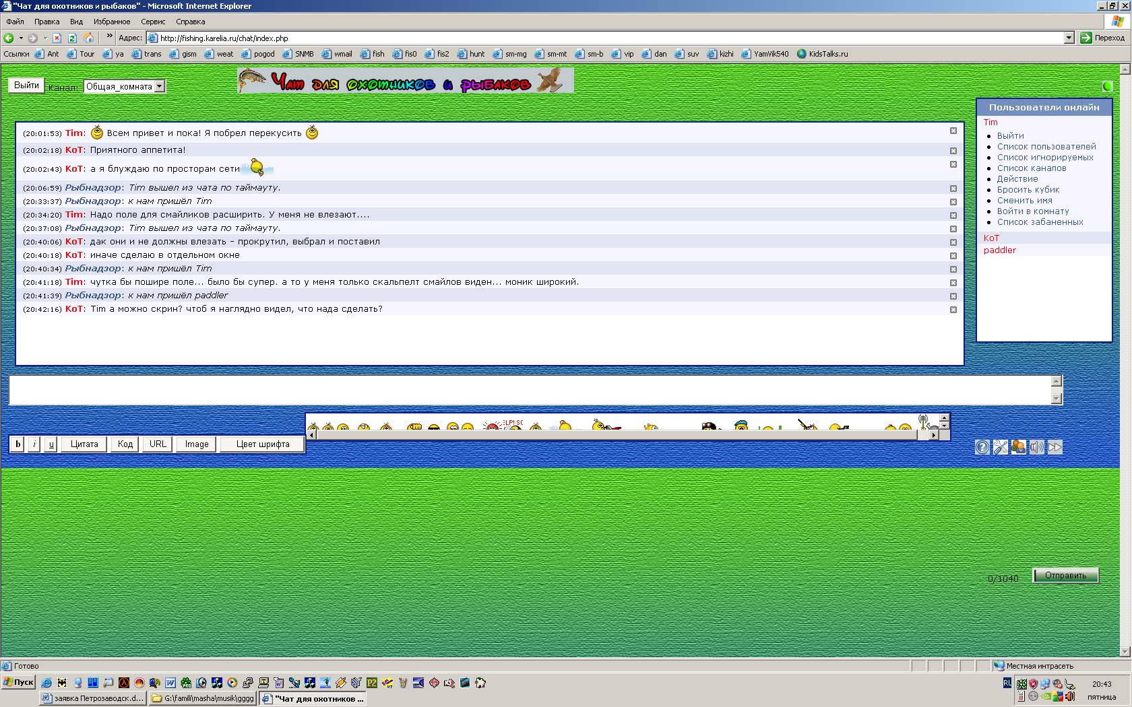The width and height of the screenshot is (1132, 707).
Task: Click the Бросить кубик link
Action: (x=1028, y=190)
